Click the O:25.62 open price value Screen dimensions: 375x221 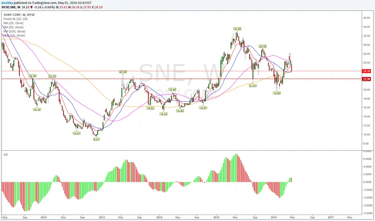click(62, 7)
